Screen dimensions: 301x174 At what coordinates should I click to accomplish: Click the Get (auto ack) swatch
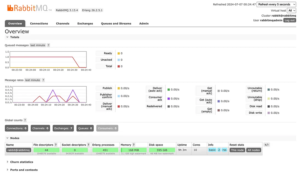point(219,101)
